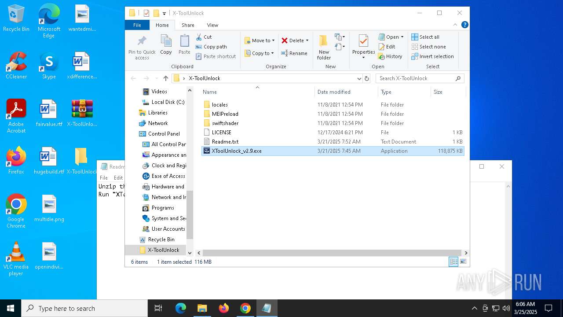Select Libraries in navigation pane
563x317 pixels.
[x=157, y=113]
